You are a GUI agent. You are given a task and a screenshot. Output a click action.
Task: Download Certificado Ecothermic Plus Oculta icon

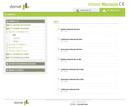(x=58, y=69)
